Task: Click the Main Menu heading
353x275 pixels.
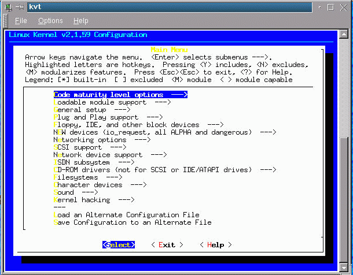Action: [x=169, y=50]
